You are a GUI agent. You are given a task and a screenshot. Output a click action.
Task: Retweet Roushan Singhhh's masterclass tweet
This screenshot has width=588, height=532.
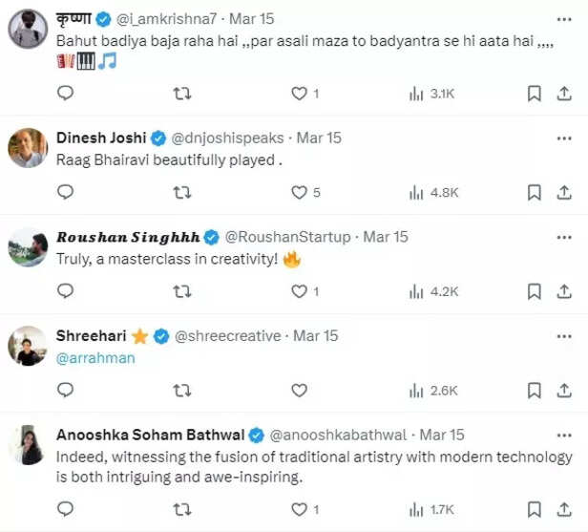(181, 291)
